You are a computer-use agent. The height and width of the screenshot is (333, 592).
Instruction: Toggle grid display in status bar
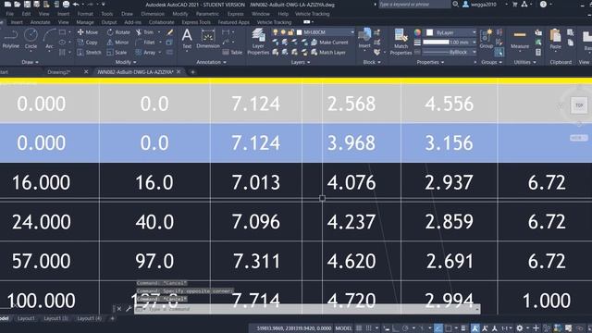point(359,328)
